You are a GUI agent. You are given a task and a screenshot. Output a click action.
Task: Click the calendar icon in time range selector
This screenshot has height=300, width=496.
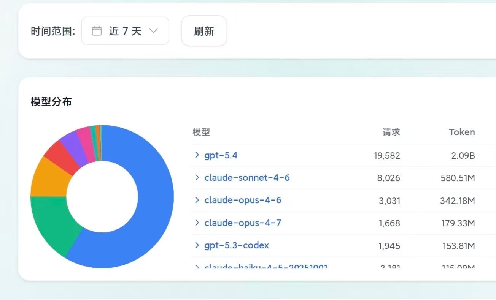click(97, 31)
